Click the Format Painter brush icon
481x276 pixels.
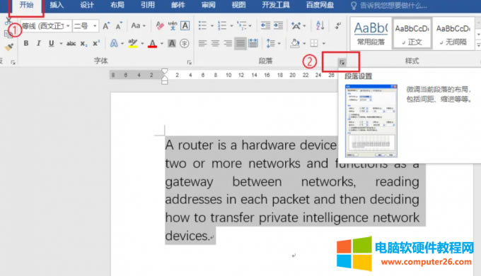pyautogui.click(x=9, y=47)
